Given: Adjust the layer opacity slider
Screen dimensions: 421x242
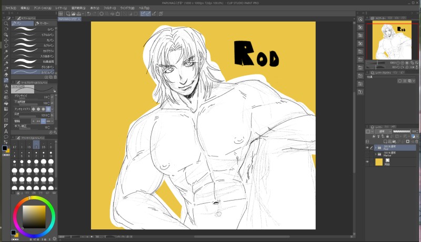Looking at the screenshot, I should tap(402, 131).
